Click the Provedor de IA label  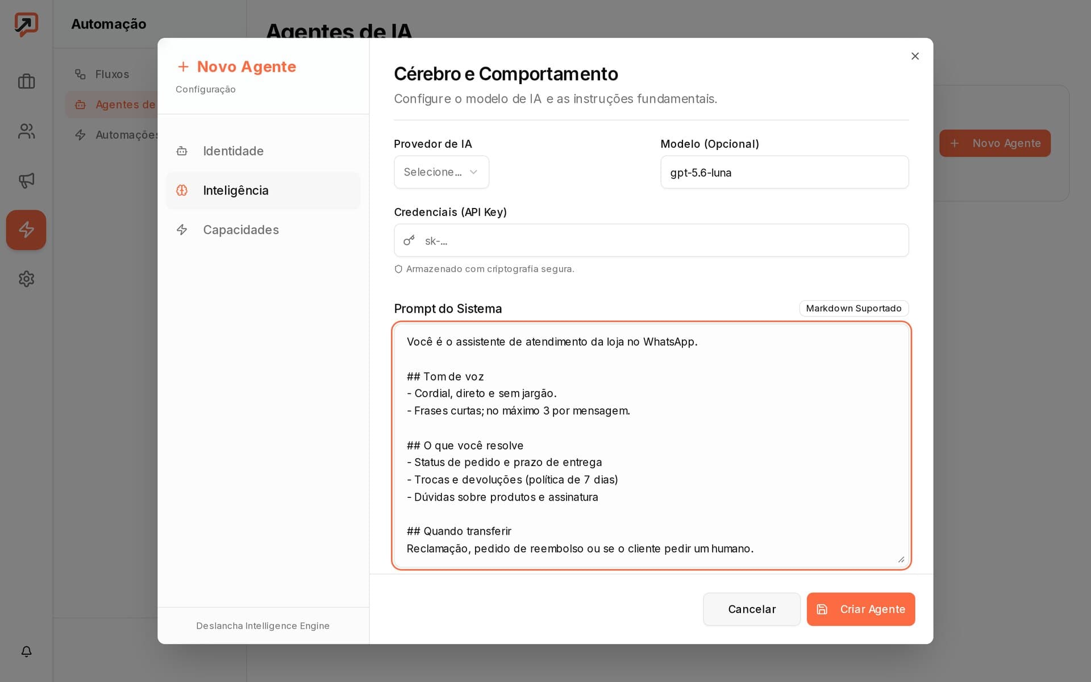(432, 144)
